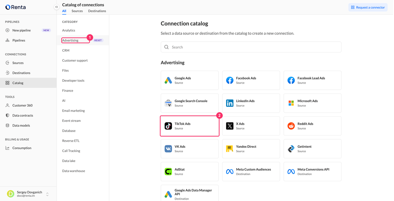Select the Reddit Ads icon

click(291, 126)
